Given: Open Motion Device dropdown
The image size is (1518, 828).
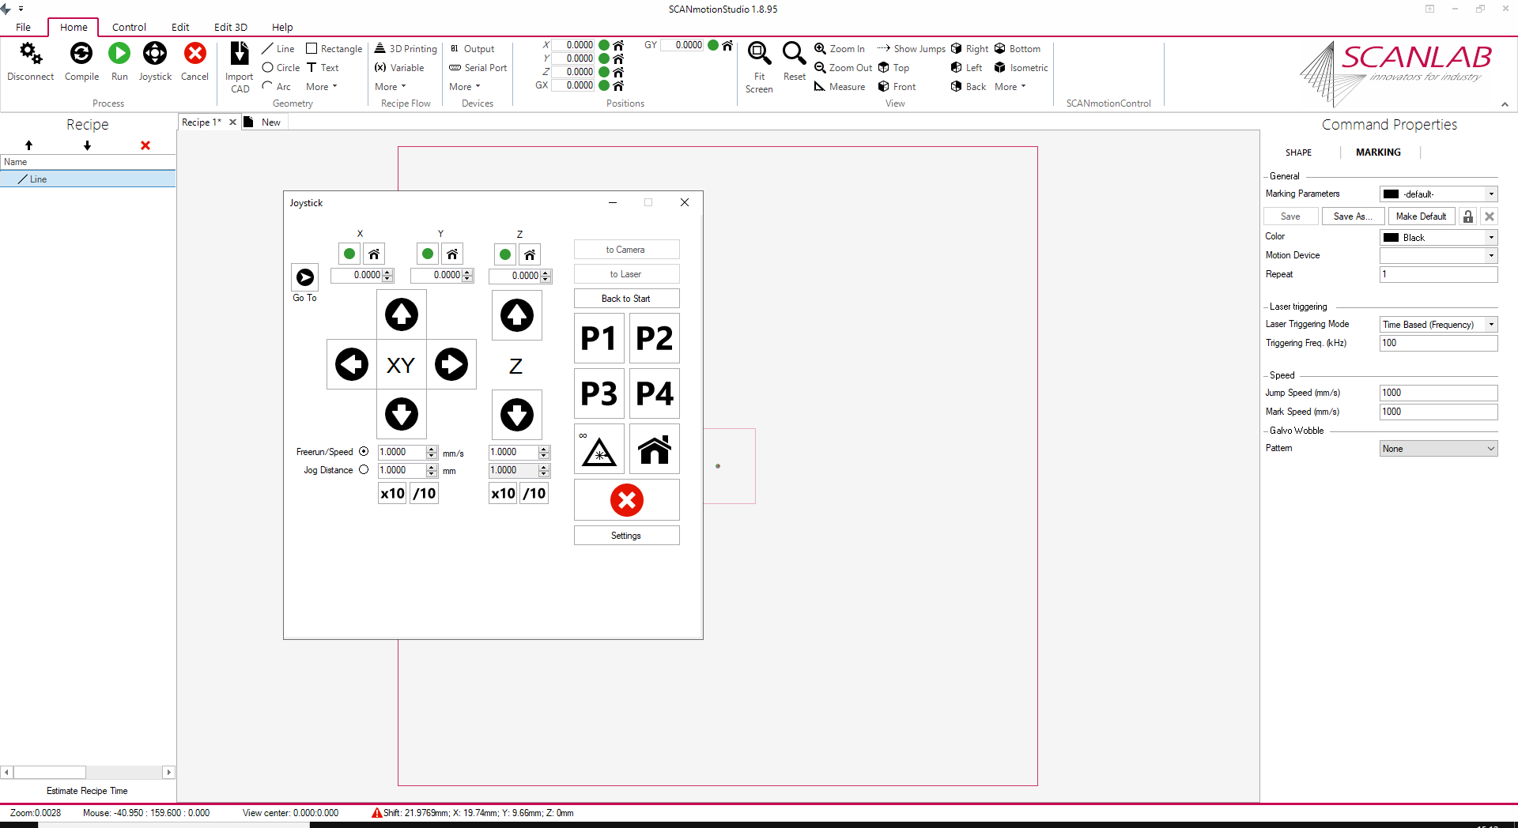Looking at the screenshot, I should [1439, 255].
